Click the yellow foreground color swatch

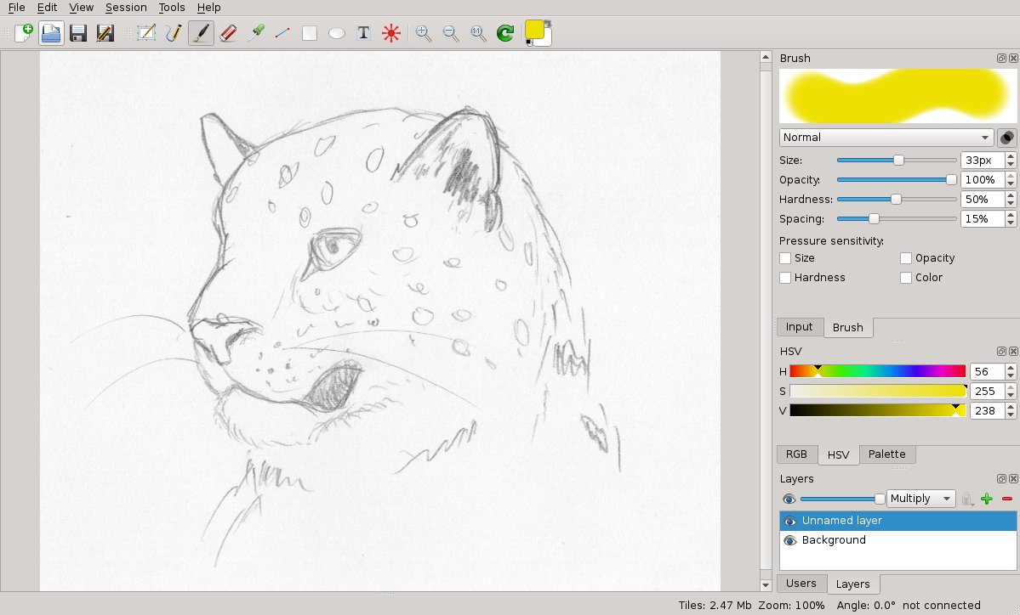(534, 29)
